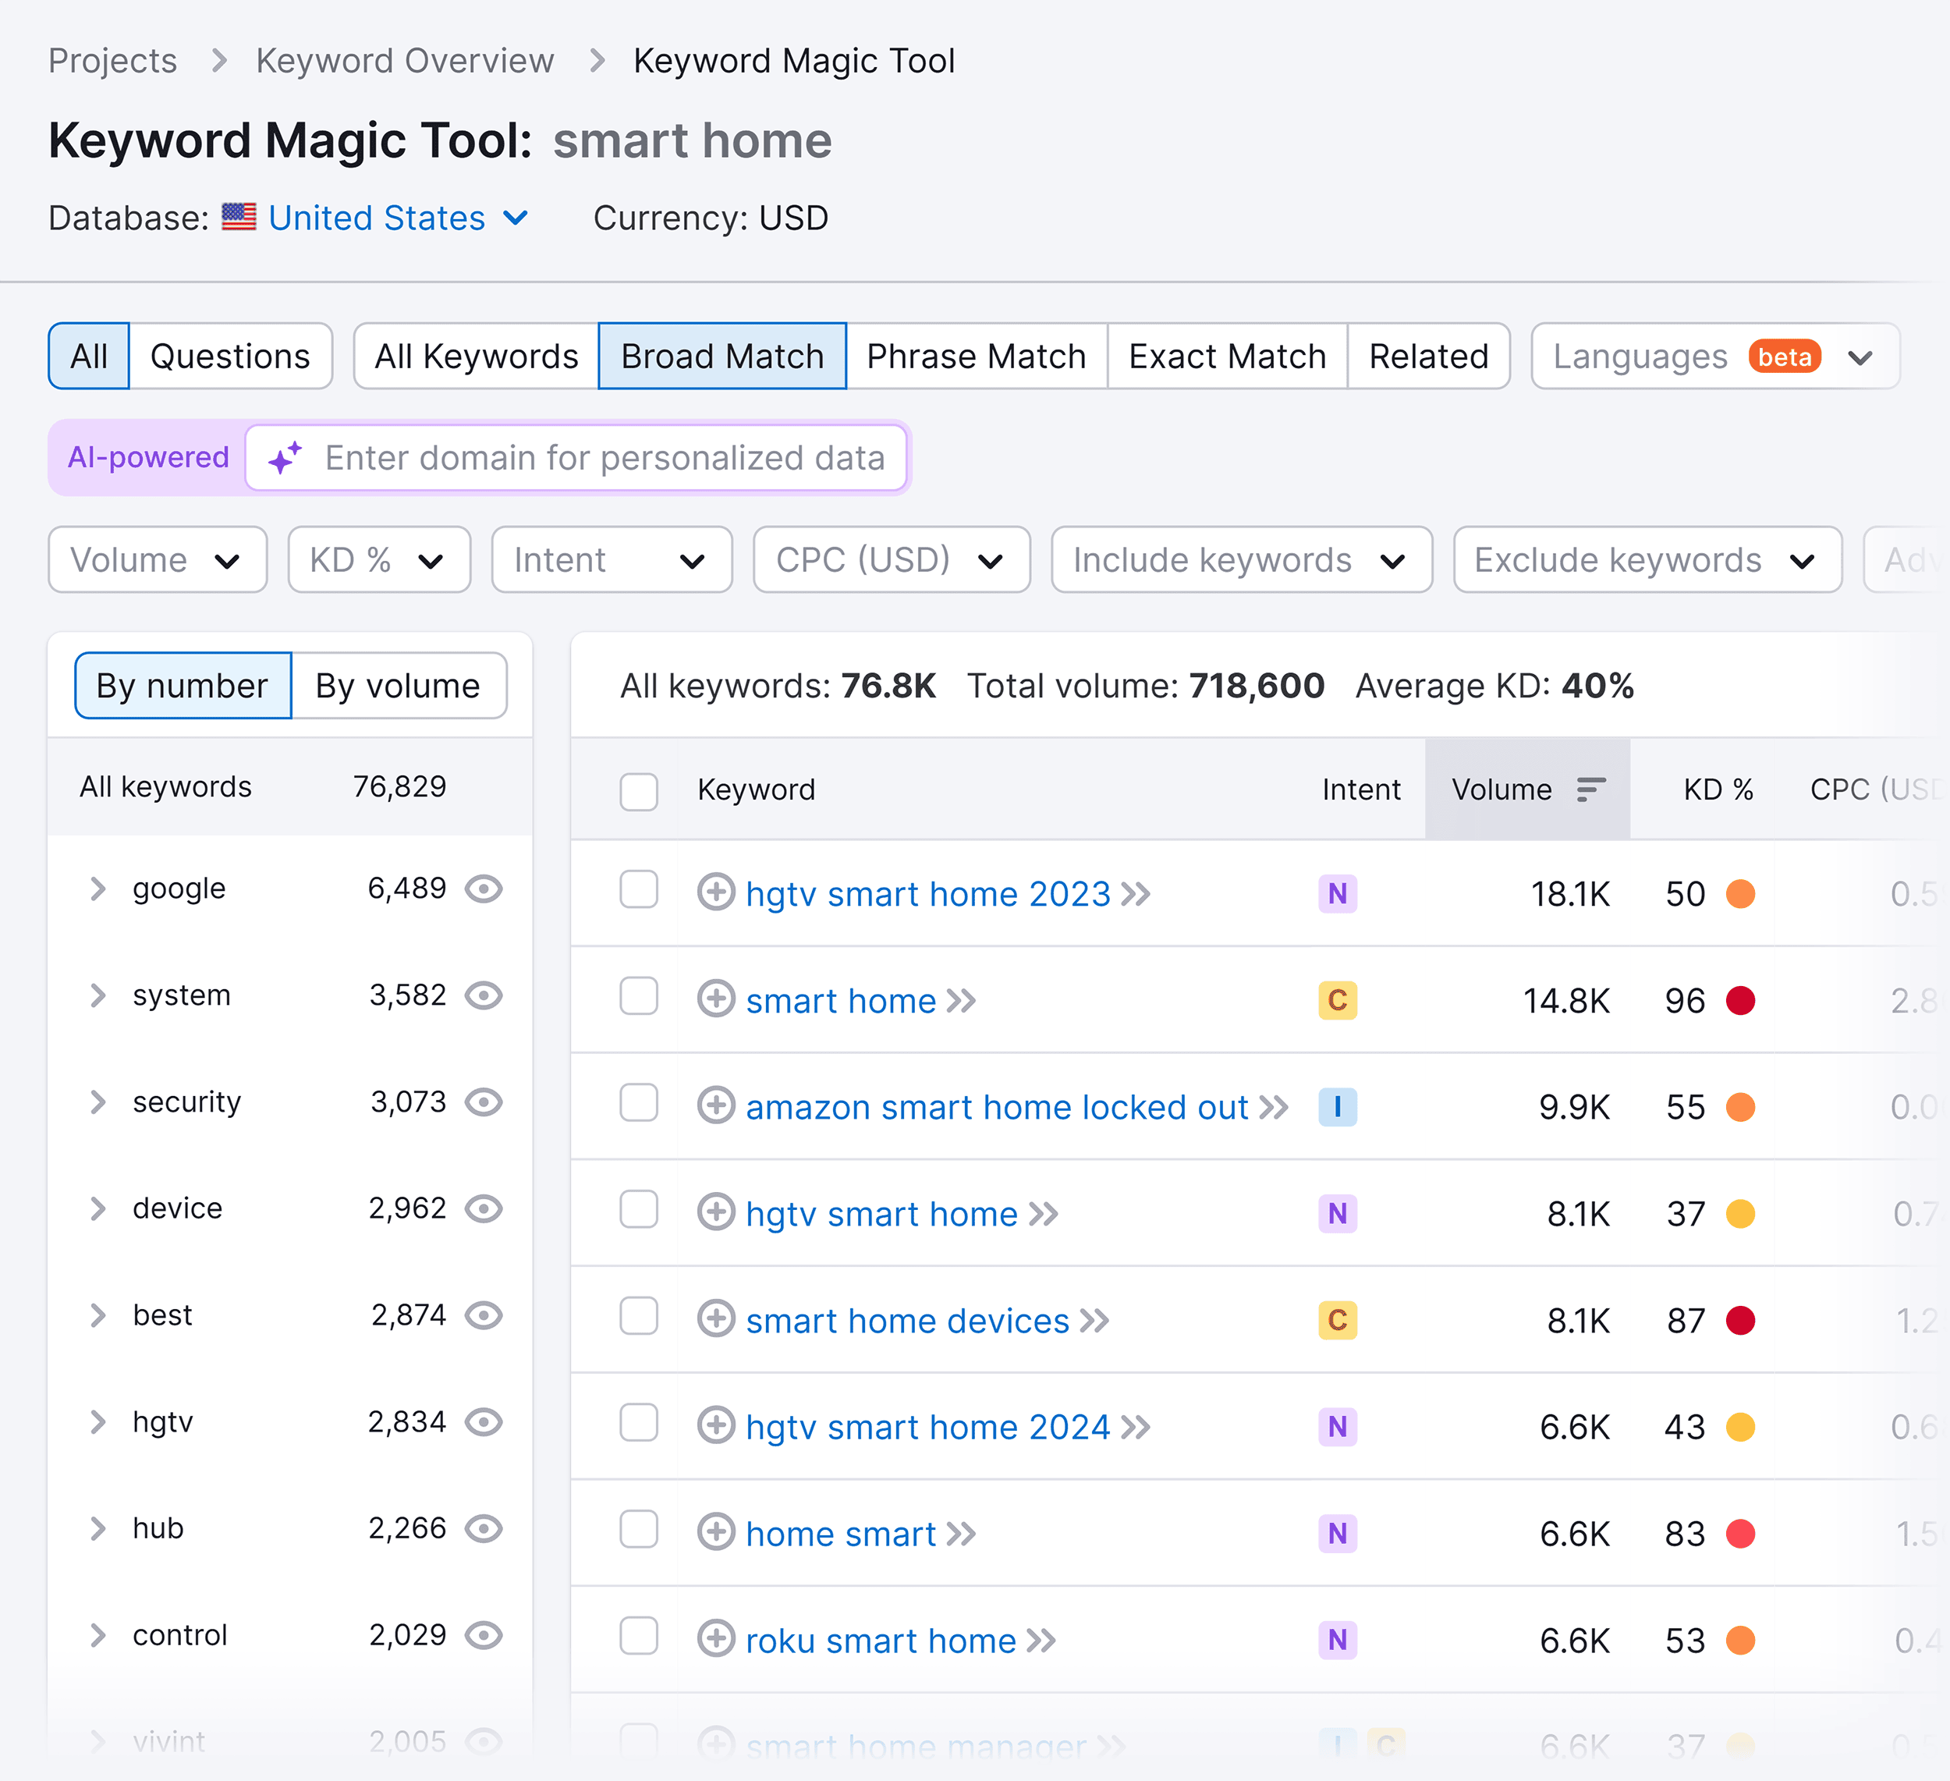Open details arrows next to smart home devices
The height and width of the screenshot is (1781, 1950).
point(1095,1319)
